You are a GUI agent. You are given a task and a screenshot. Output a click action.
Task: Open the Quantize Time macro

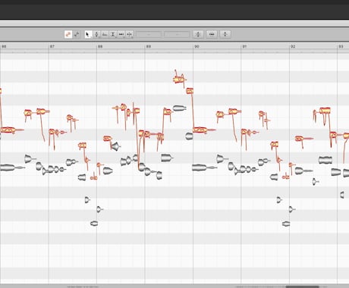[212, 34]
